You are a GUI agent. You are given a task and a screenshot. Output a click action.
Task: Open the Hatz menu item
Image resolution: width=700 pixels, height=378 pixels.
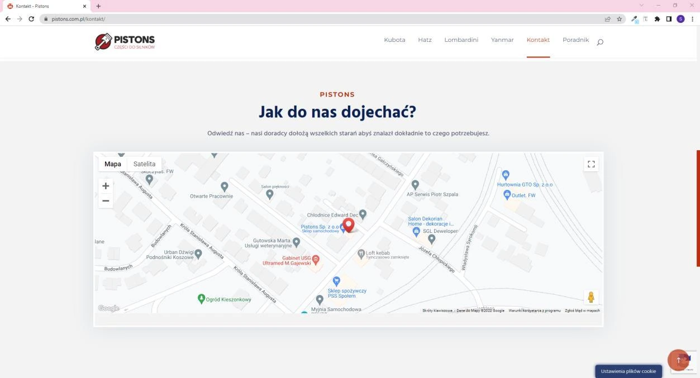coord(425,40)
